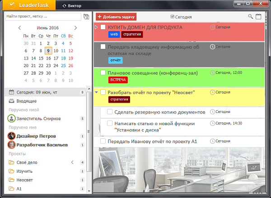
Task: Go to next month in calendar
Action: [75, 28]
